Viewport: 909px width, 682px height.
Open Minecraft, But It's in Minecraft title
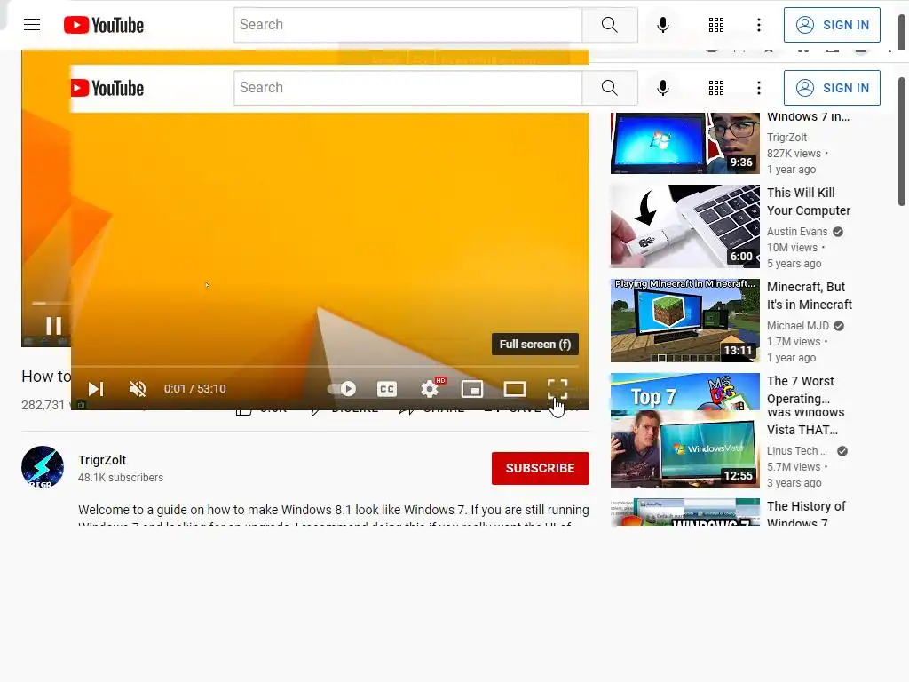pyautogui.click(x=810, y=296)
